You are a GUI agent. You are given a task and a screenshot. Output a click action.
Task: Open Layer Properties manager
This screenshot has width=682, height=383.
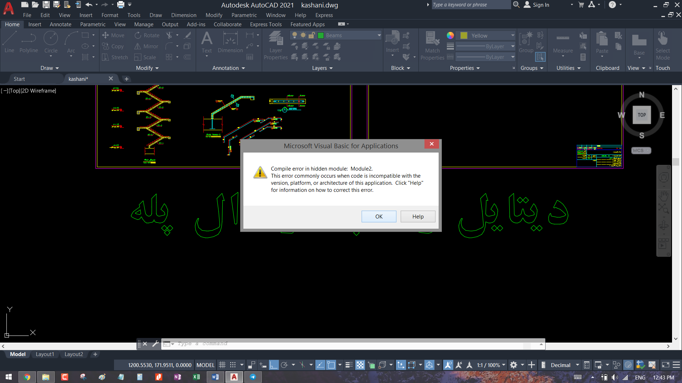pyautogui.click(x=276, y=45)
